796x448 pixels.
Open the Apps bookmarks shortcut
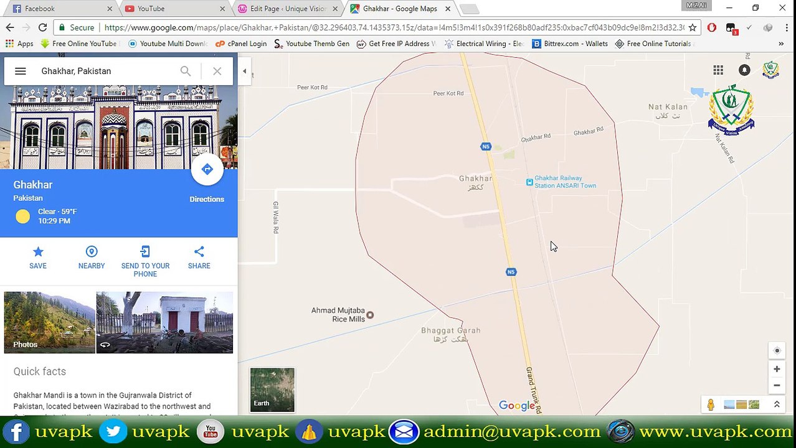(x=19, y=44)
